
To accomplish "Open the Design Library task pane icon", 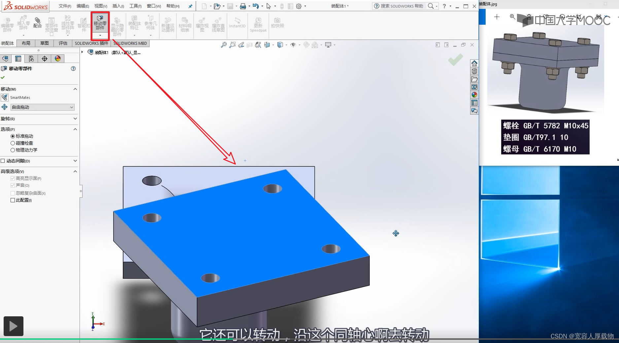I will [x=474, y=71].
